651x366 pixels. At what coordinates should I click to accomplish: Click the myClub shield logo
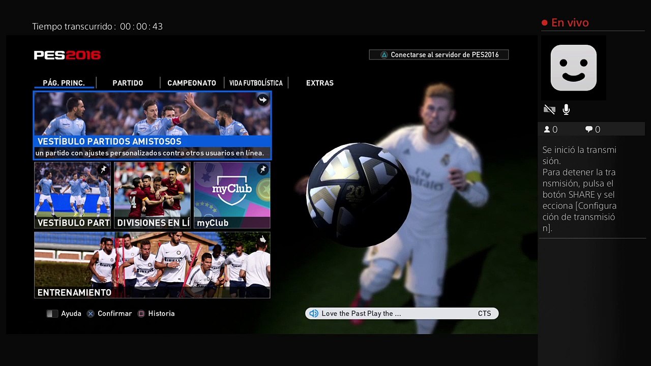[231, 190]
